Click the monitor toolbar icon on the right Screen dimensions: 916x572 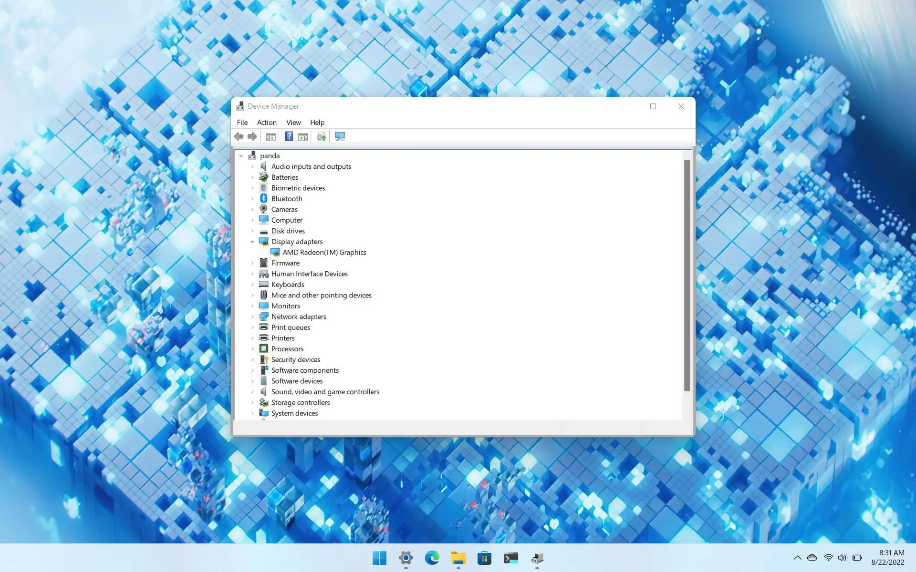pyautogui.click(x=340, y=136)
